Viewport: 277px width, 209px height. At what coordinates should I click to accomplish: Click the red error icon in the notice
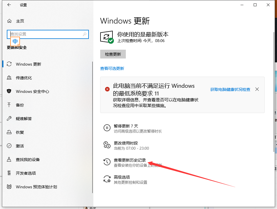tap(107, 89)
